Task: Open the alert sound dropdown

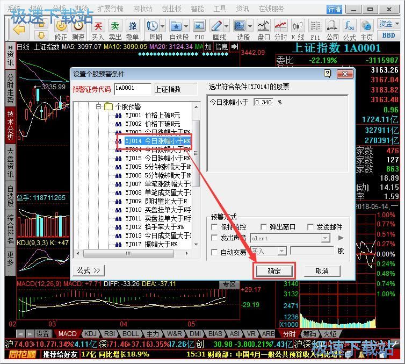Action: coord(326,238)
